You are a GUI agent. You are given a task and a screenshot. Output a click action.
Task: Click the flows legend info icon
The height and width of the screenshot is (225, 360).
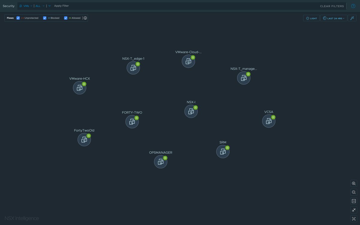(85, 18)
